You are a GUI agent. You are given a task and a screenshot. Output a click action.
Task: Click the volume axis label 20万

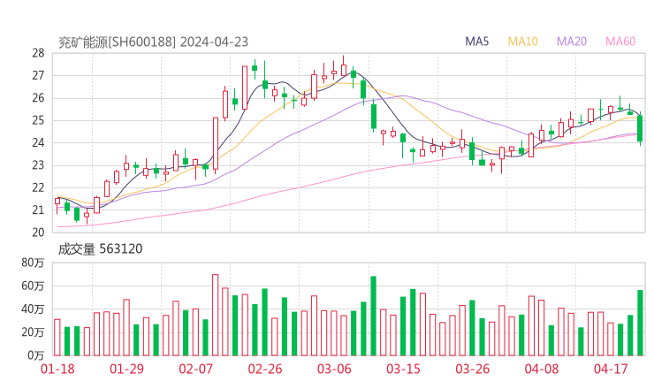click(33, 332)
